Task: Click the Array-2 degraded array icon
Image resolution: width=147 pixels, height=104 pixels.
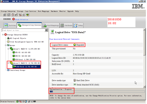Action: [11, 63]
